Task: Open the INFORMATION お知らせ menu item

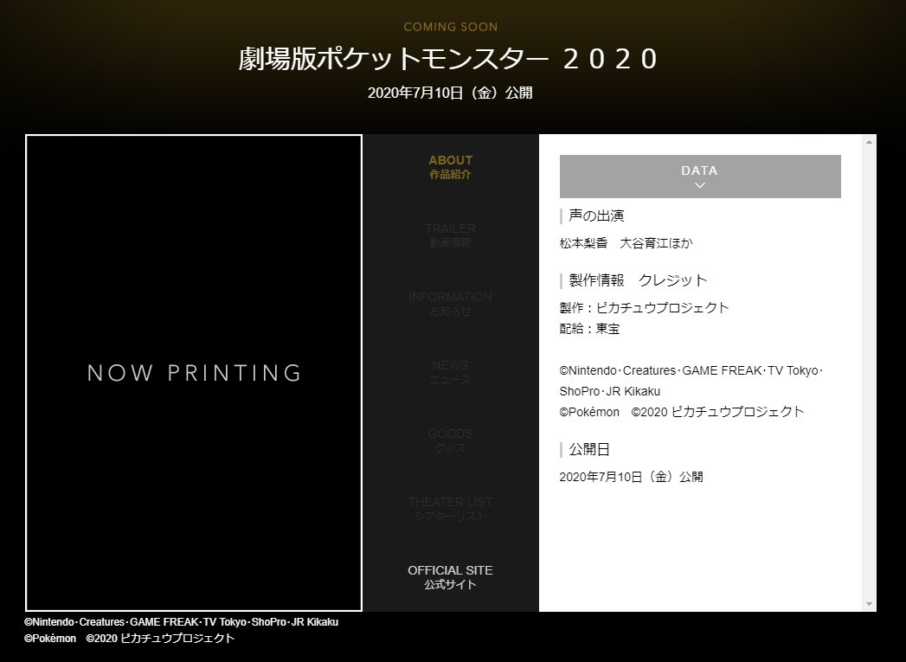Action: pos(450,304)
